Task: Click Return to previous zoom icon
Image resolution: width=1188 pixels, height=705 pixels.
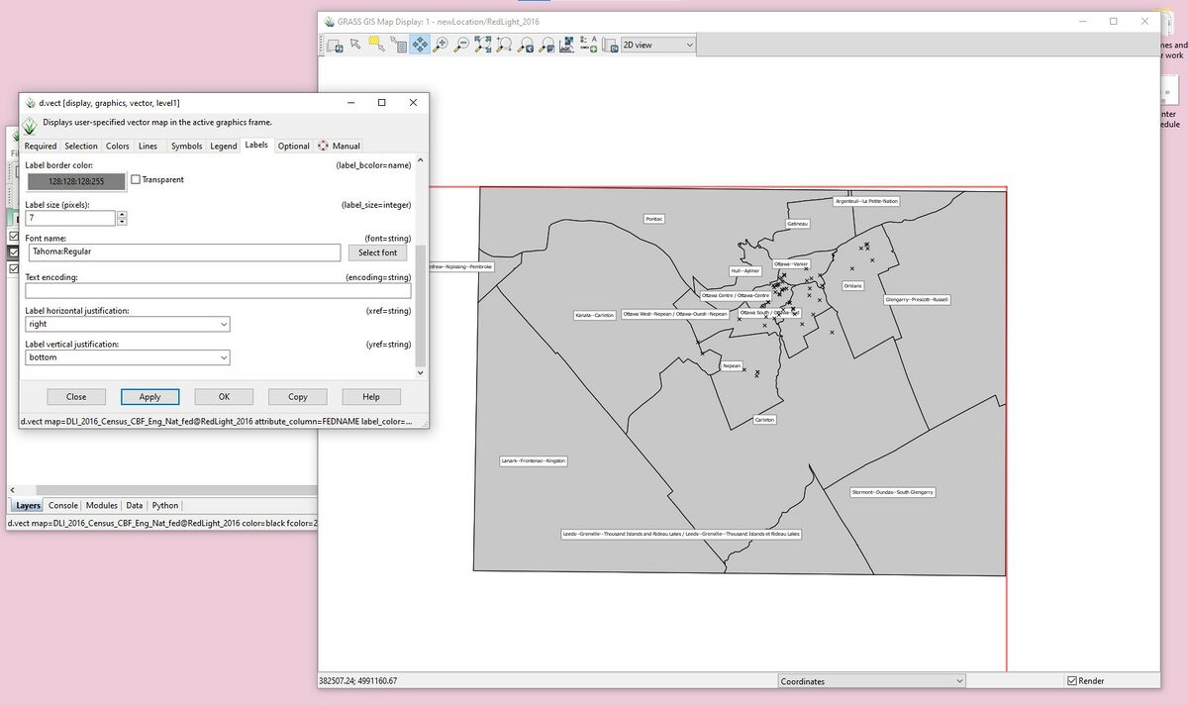Action: 527,45
